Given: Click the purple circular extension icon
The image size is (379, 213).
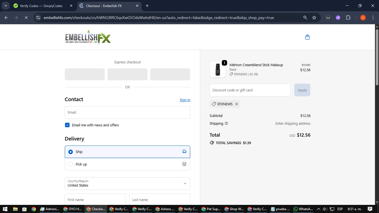Looking at the screenshot, I should point(338,18).
